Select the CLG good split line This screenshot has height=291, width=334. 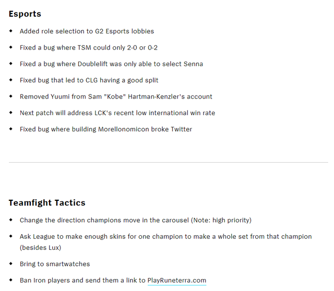pos(89,80)
